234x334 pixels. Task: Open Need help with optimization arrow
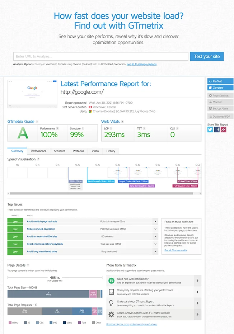(x=197, y=281)
